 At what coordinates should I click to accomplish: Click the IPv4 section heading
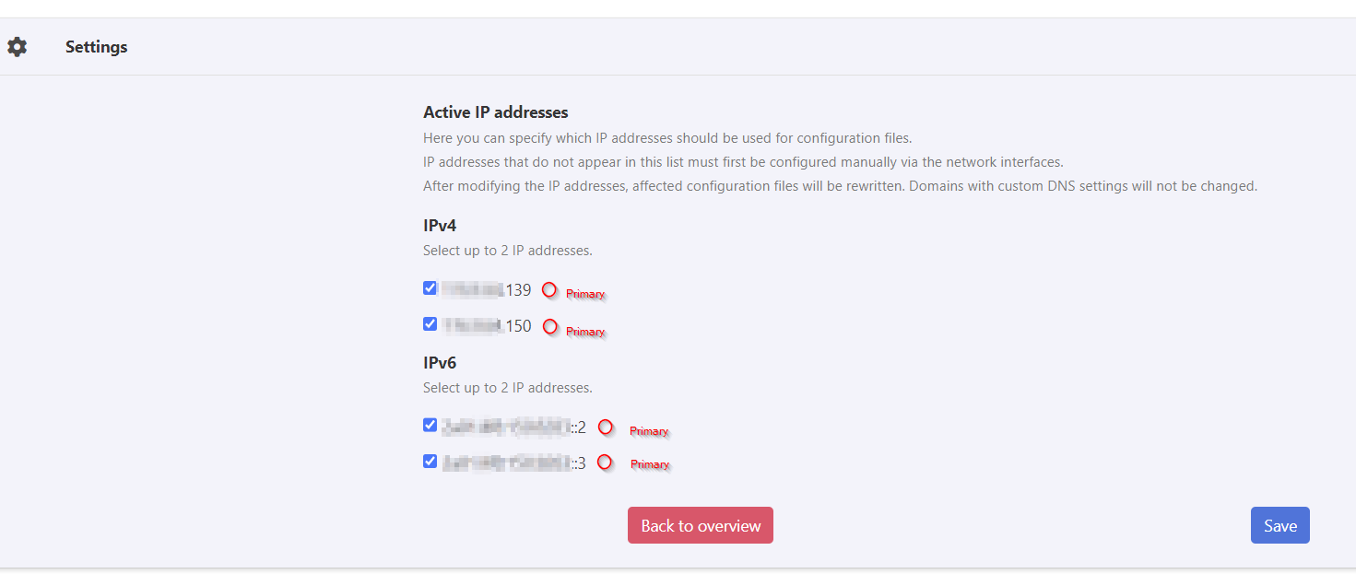click(x=440, y=226)
